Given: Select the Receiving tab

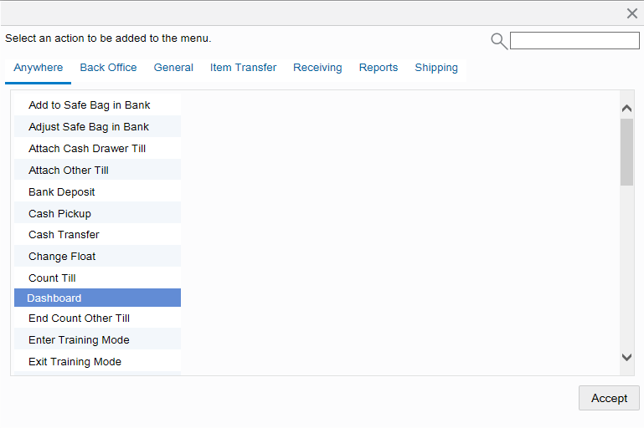Looking at the screenshot, I should pos(317,68).
